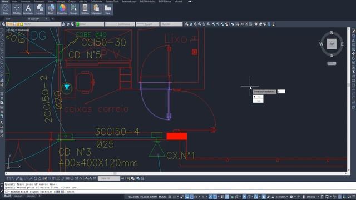Switch to the Layout1 tab
Image resolution: width=356 pixels, height=200 pixels.
point(18,196)
